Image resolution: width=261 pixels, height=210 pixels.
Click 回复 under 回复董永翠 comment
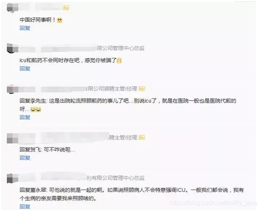coord(25,206)
